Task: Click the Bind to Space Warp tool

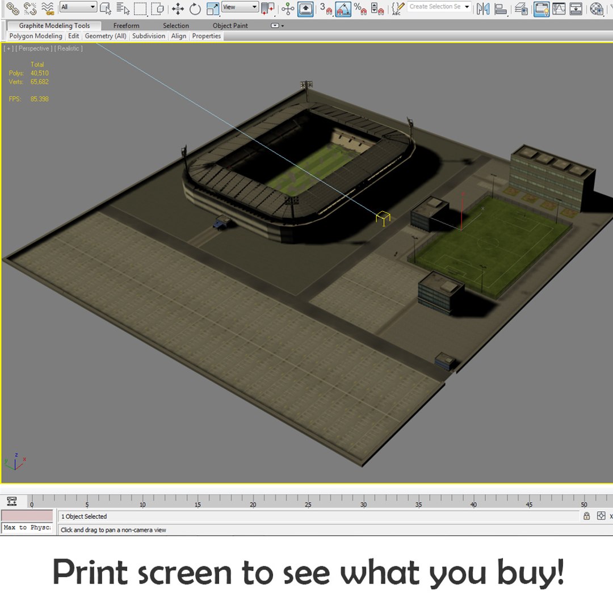Action: click(48, 8)
